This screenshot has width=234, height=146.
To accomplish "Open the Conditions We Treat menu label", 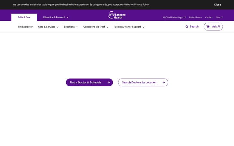I will (x=94, y=27).
